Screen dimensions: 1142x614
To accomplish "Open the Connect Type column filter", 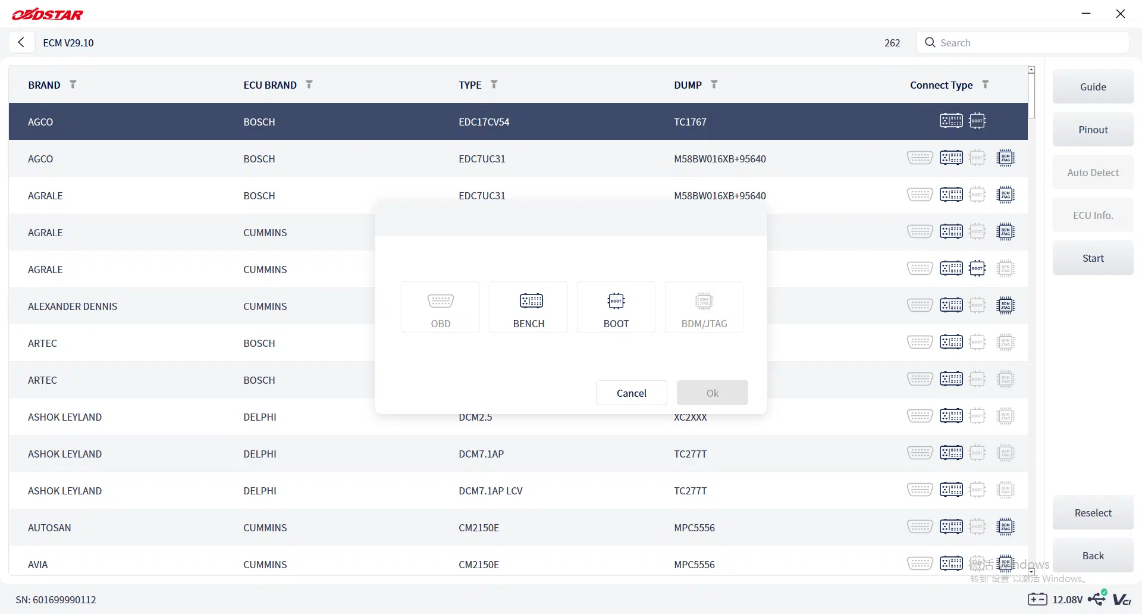I will coord(985,84).
